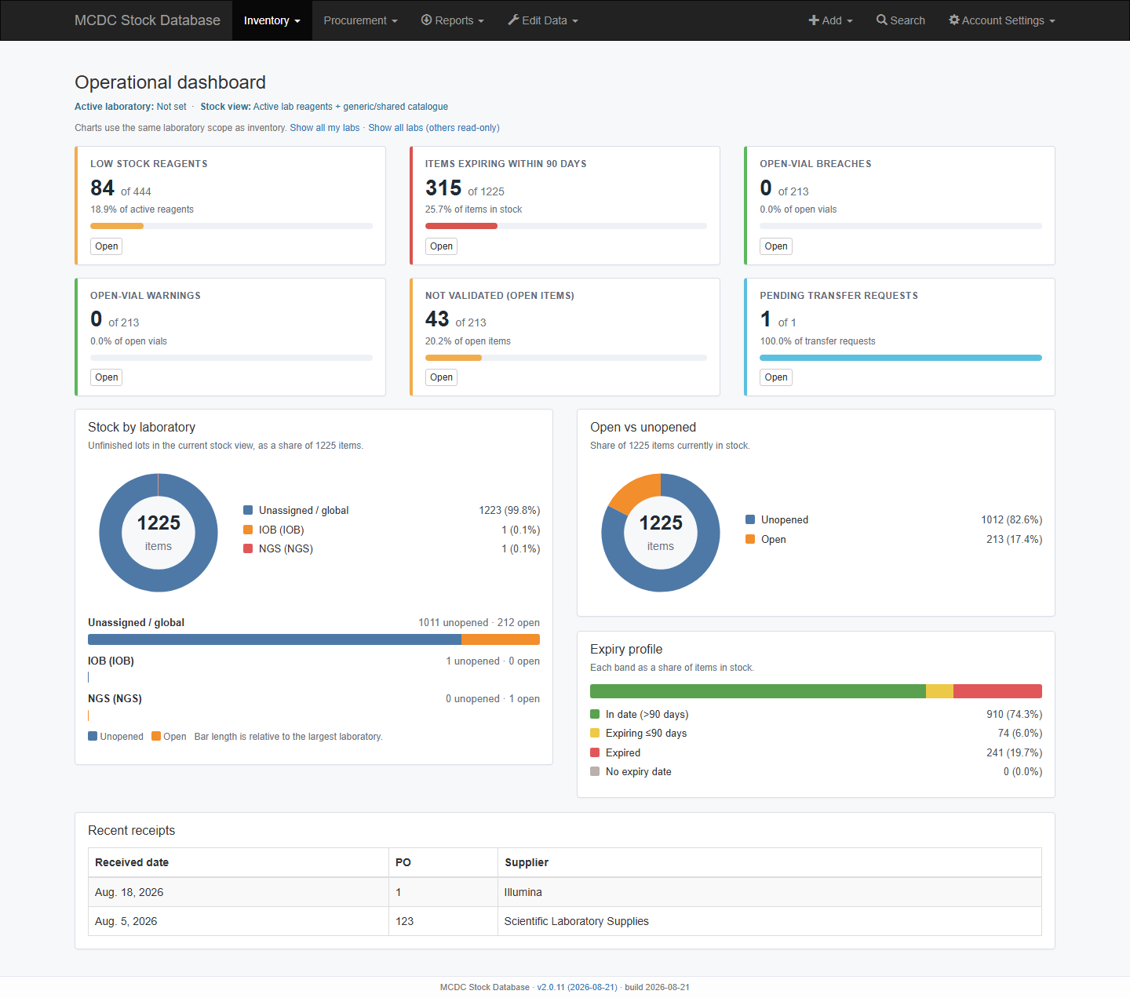Click the red Expired expiry band
Screen dimensions: 1130x998
click(x=997, y=691)
